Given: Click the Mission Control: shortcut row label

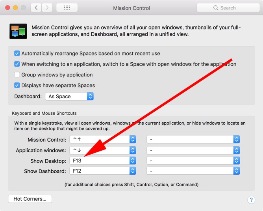Looking at the screenshot, I should [47, 140].
